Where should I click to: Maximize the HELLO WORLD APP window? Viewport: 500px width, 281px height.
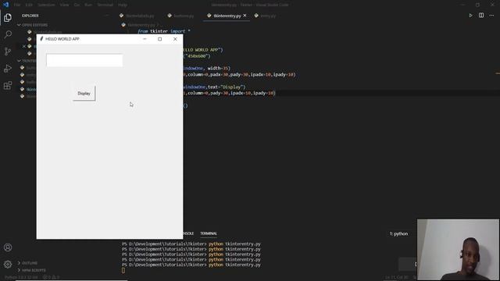(159, 39)
